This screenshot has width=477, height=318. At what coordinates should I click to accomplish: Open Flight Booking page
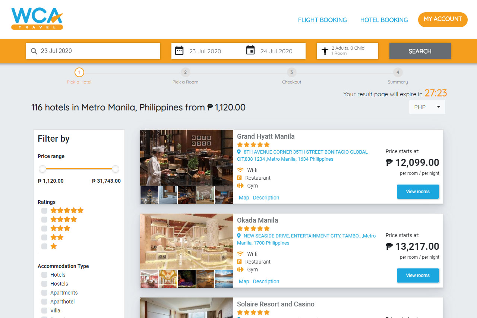(322, 20)
